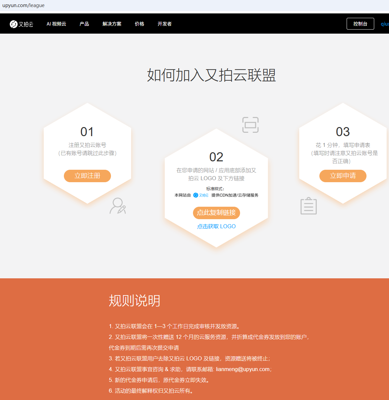Go to the 价格 page
Screen dimensions: 389x400
coord(139,24)
